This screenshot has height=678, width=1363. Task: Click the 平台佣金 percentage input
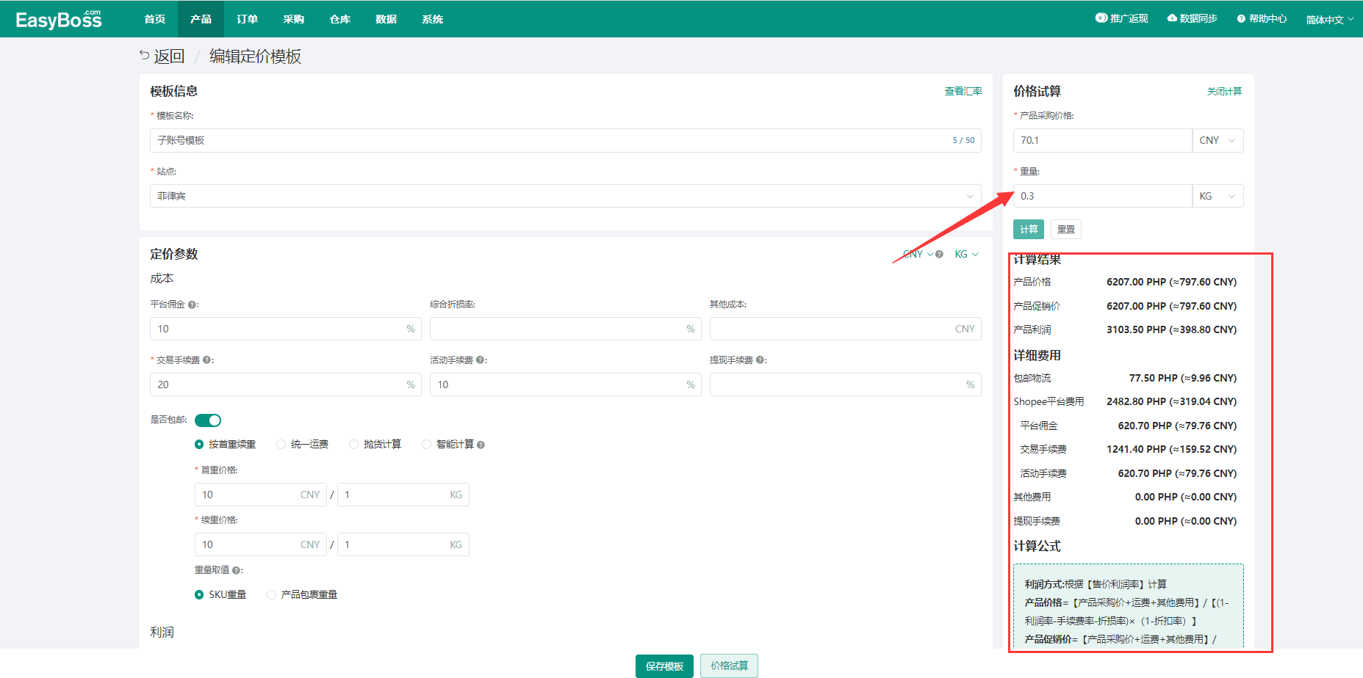[286, 329]
